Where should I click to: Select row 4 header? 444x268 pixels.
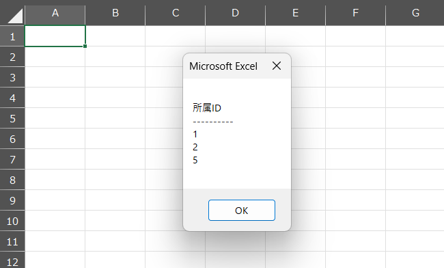[x=12, y=98]
